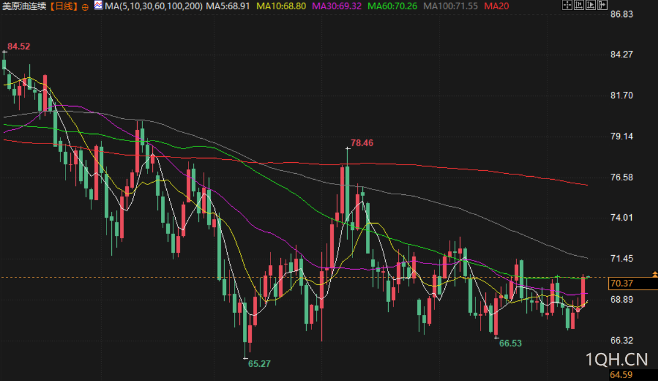Image resolution: width=658 pixels, height=381 pixels.
Task: Click the current price tag 70.37
Action: [633, 284]
